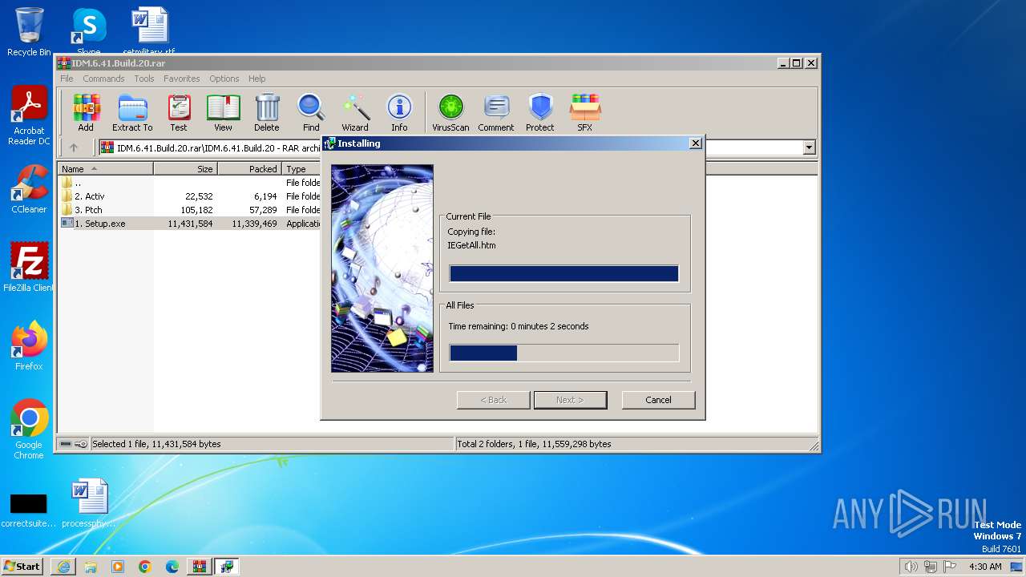Open Windows Explorer from taskbar

coord(91,567)
